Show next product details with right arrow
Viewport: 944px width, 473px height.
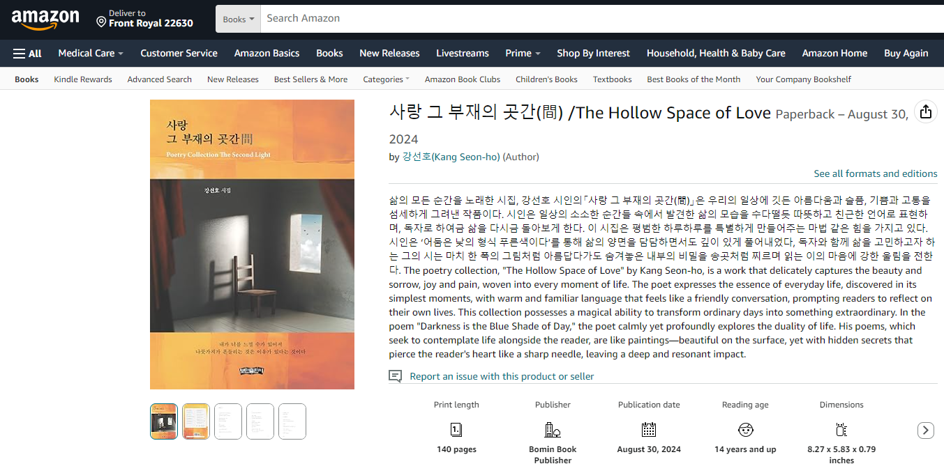(x=925, y=431)
